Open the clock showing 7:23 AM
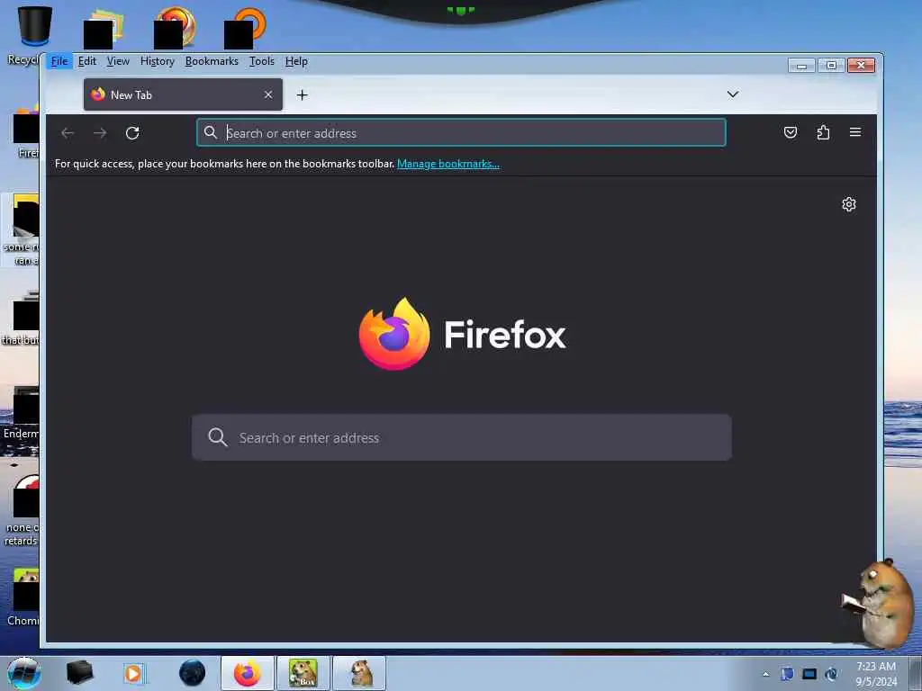 coord(876,674)
